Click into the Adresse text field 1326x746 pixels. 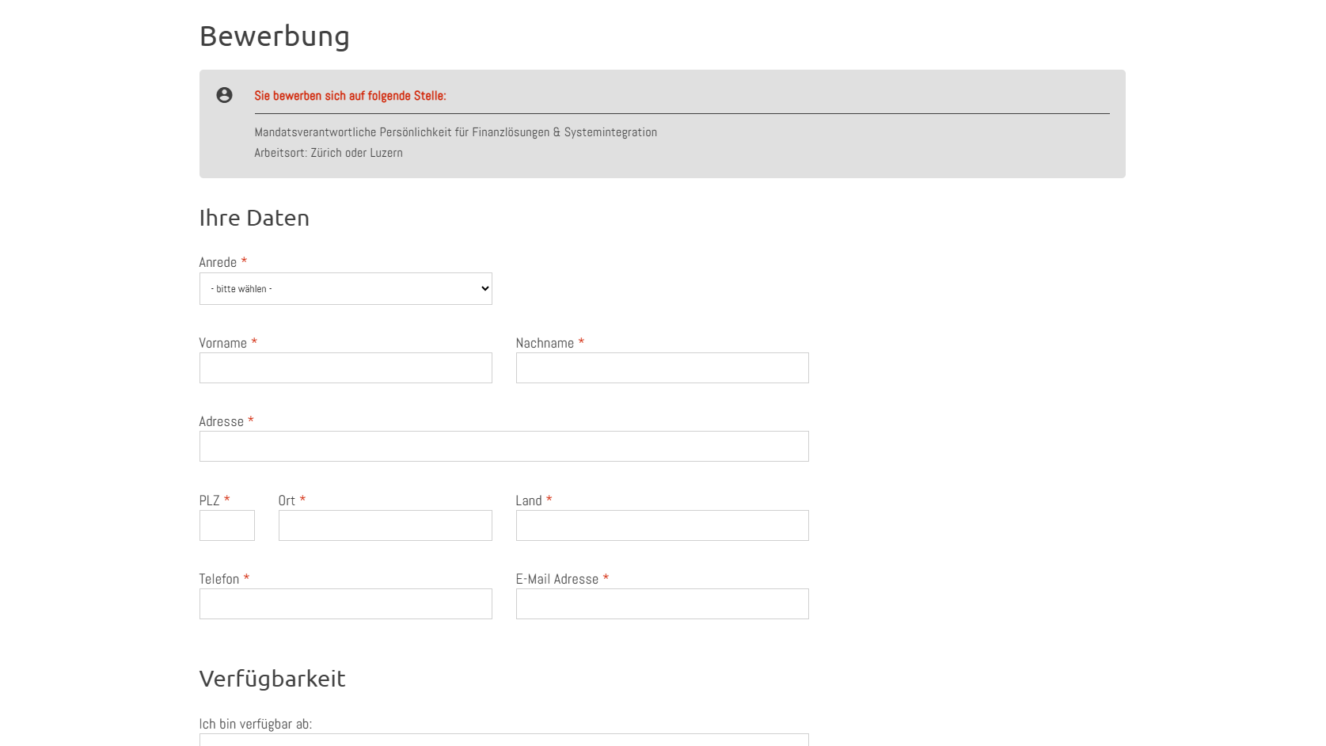tap(503, 447)
